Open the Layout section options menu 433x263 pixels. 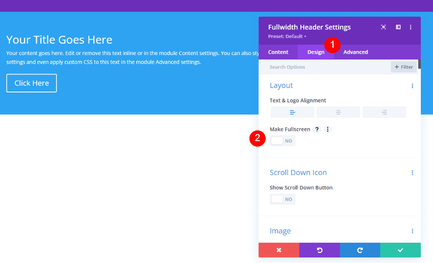coord(412,85)
